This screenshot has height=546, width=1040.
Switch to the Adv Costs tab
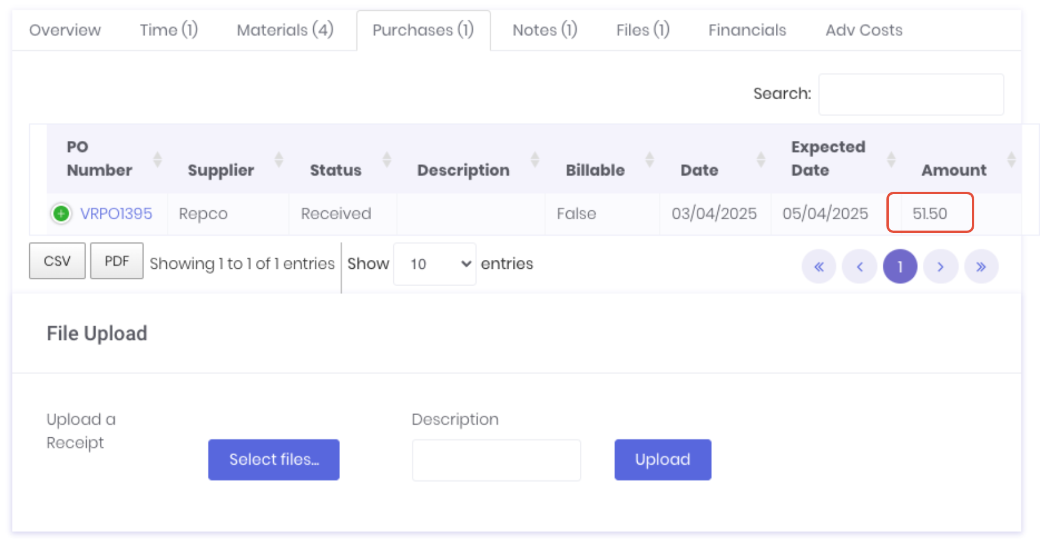[864, 30]
